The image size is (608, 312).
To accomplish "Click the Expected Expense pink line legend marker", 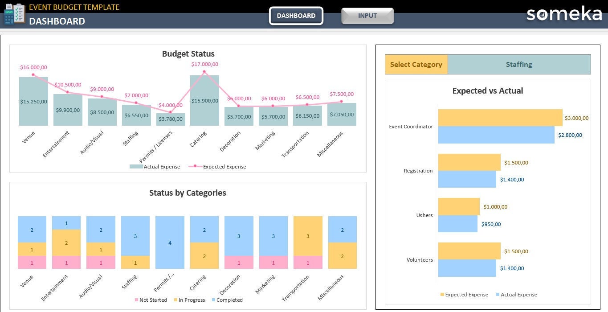I will click(x=195, y=167).
